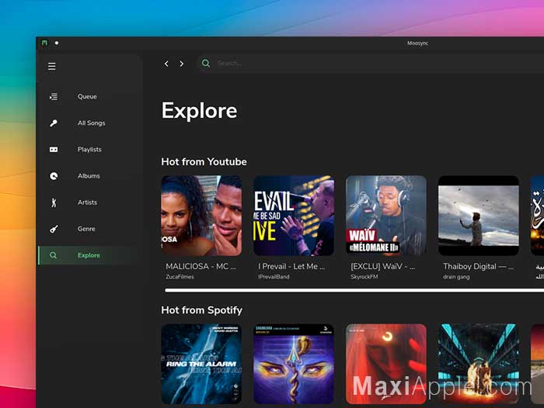Open the MALICIOSA video thumbnail

(201, 216)
